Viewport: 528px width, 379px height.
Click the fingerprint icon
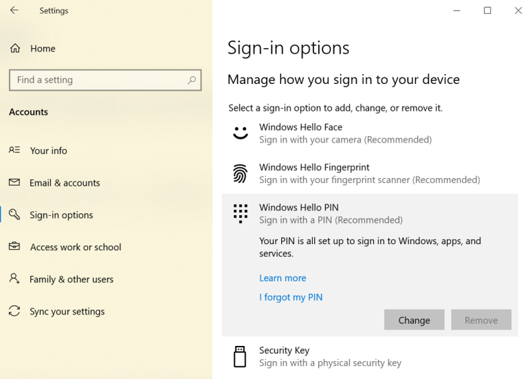240,174
